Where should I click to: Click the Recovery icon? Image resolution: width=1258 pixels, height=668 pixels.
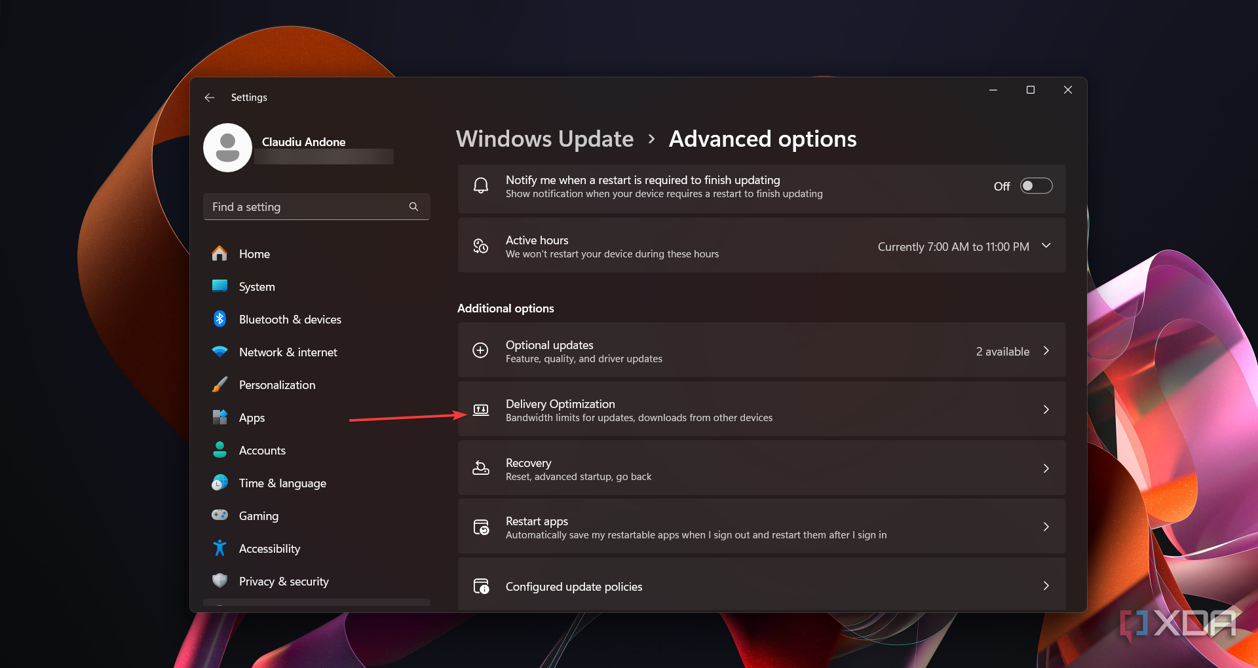tap(481, 468)
